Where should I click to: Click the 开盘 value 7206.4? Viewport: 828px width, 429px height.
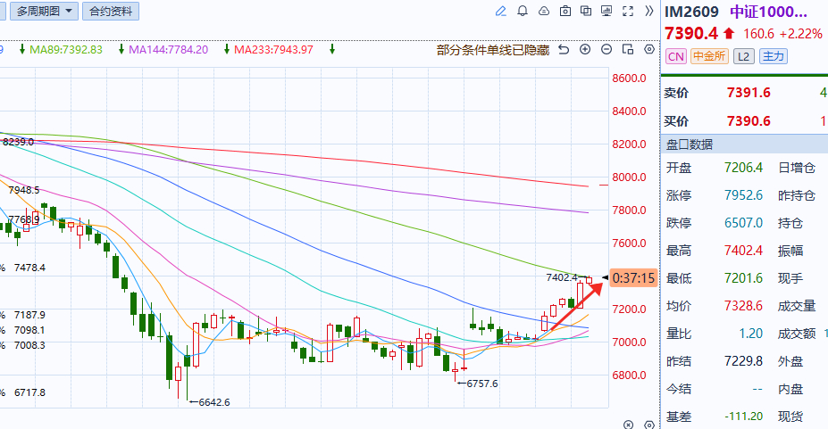click(x=743, y=168)
